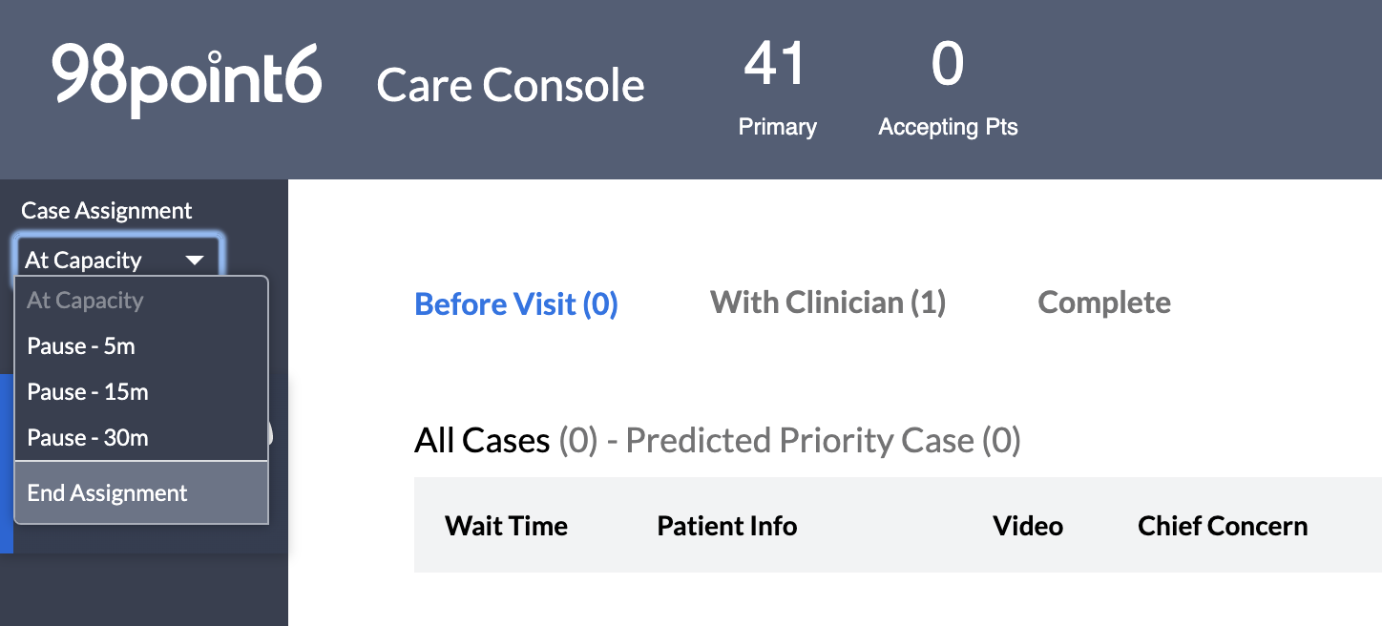Click the Chief Concern column header
This screenshot has width=1382, height=626.
point(1223,526)
